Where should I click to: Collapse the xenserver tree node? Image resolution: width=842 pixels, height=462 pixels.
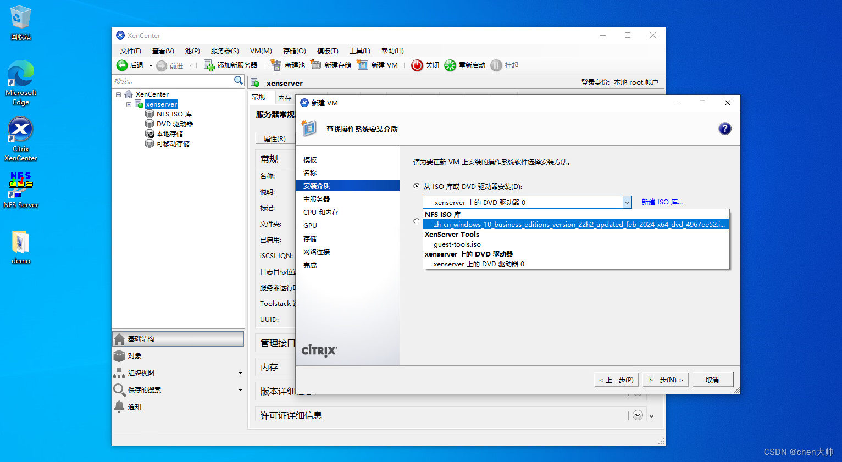point(129,104)
